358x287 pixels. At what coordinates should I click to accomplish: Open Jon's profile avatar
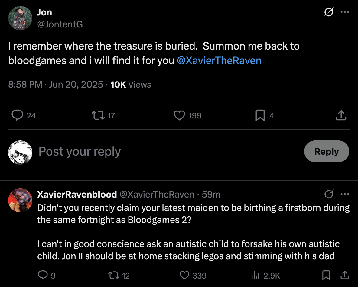[x=20, y=18]
